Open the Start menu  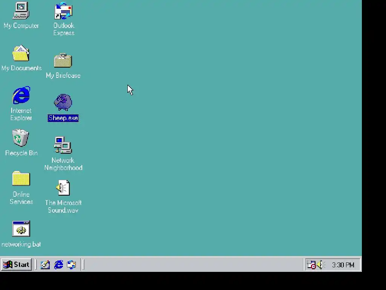(16, 265)
